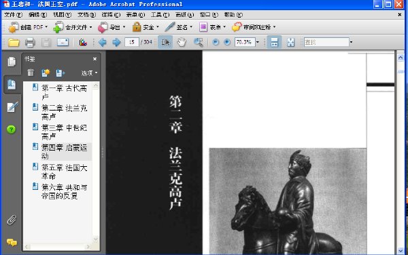Image resolution: width=408 pixels, height=255 pixels.
Task: Click the colorful chart icon after Email
Action: (x=83, y=42)
